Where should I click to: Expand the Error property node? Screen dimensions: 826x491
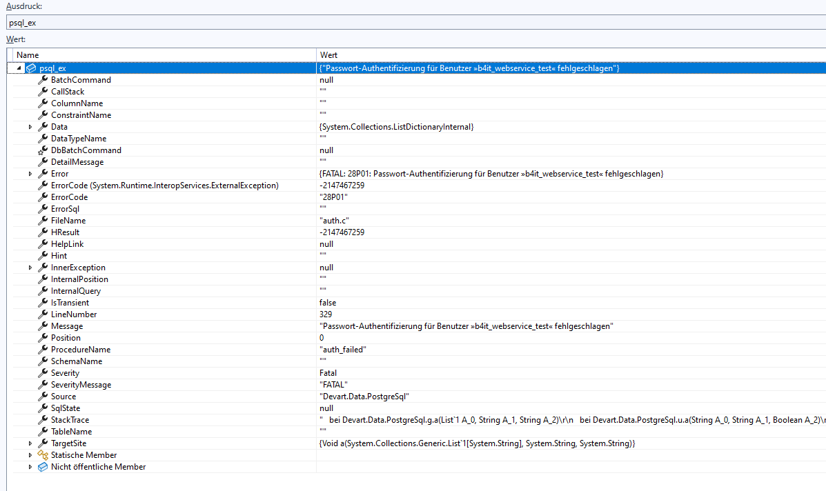point(30,174)
